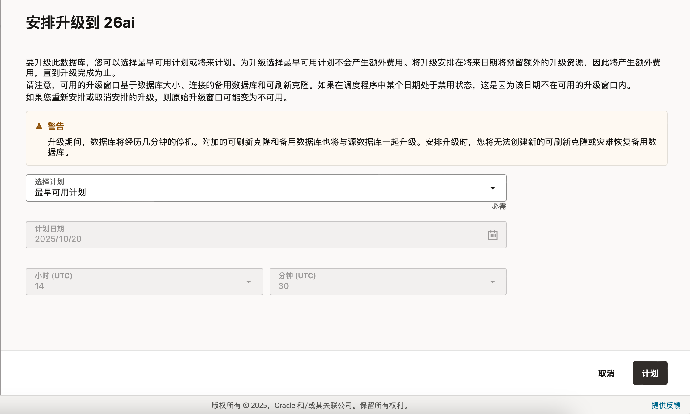The image size is (690, 414).
Task: Click the 计划日期 field showing 2025/10/20
Action: (x=58, y=239)
